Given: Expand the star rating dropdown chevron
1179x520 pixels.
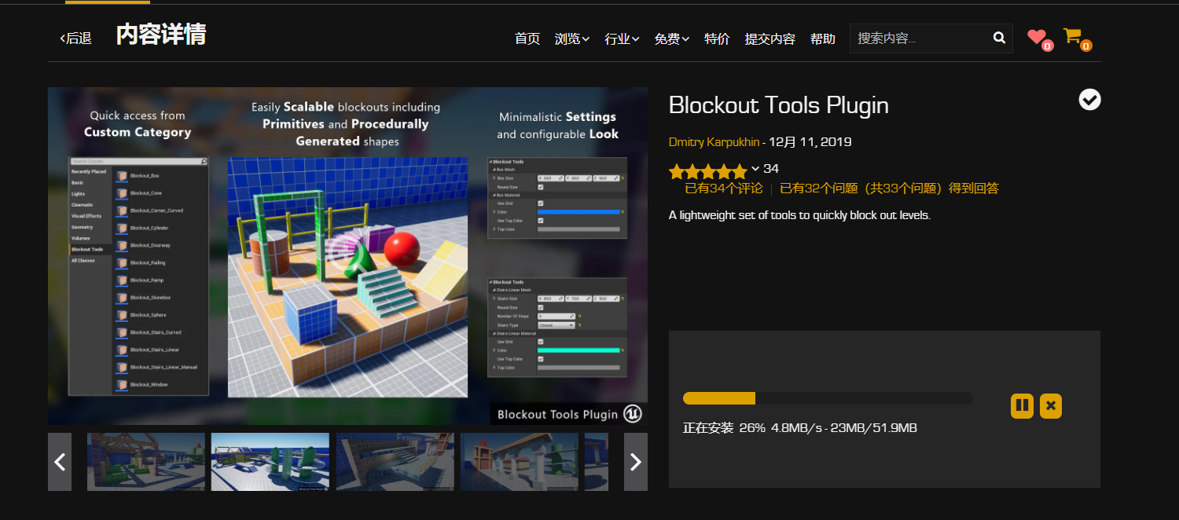Looking at the screenshot, I should (x=755, y=169).
